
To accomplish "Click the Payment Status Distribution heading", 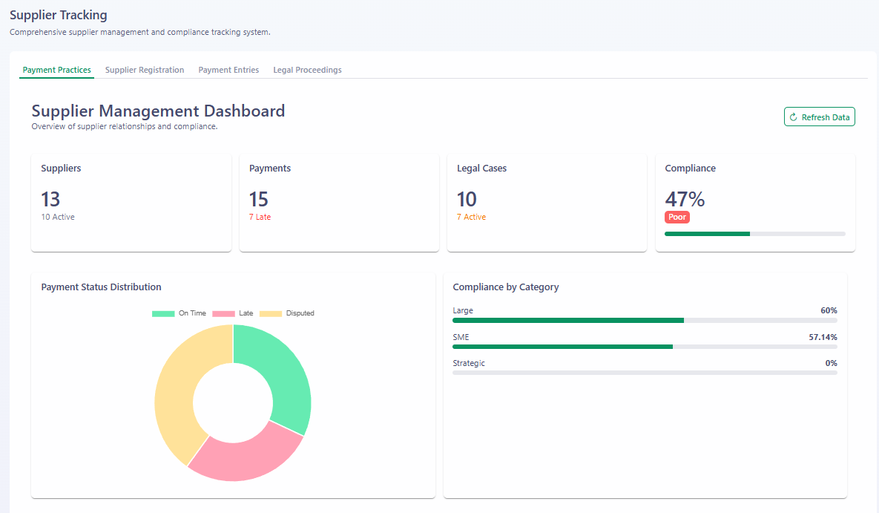I will (101, 287).
